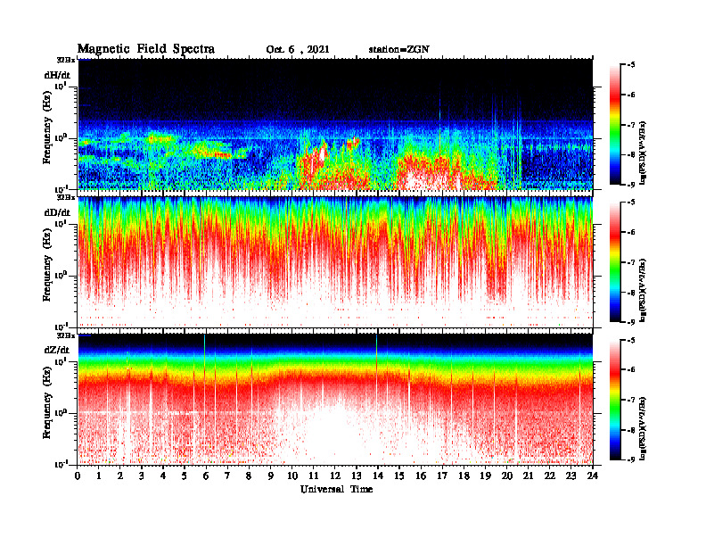This screenshot has height=546, width=706.
Task: Click the "19" hour tick label
Action: click(x=485, y=476)
